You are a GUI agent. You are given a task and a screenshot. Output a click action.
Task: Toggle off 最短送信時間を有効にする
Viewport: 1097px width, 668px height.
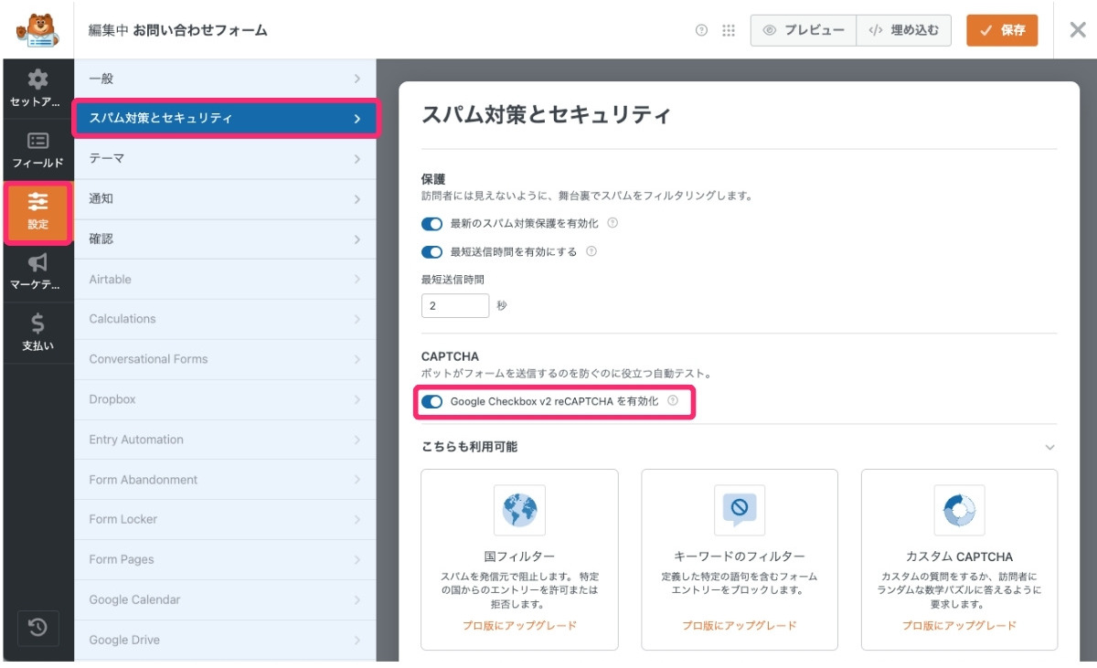click(431, 252)
